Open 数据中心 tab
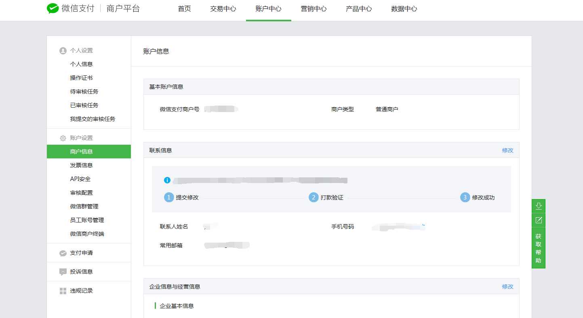Screen dimensions: 583x318 pos(404,9)
